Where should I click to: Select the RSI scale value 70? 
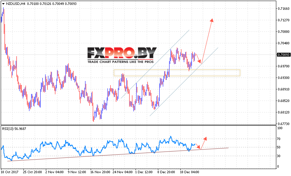pyautogui.click(x=279, y=139)
